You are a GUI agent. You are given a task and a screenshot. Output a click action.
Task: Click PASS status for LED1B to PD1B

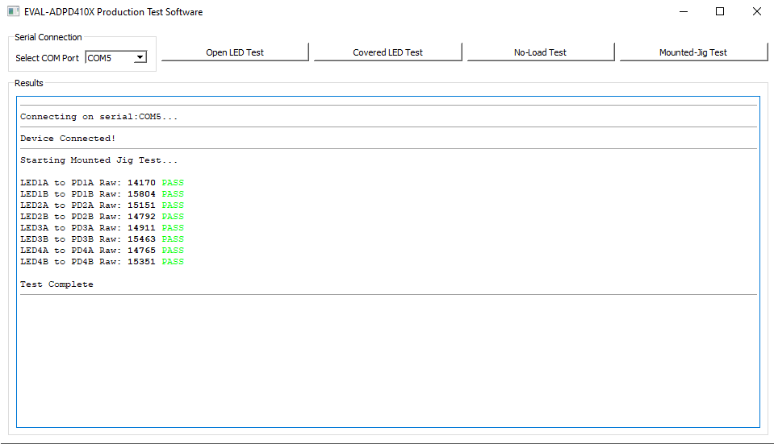pos(173,194)
